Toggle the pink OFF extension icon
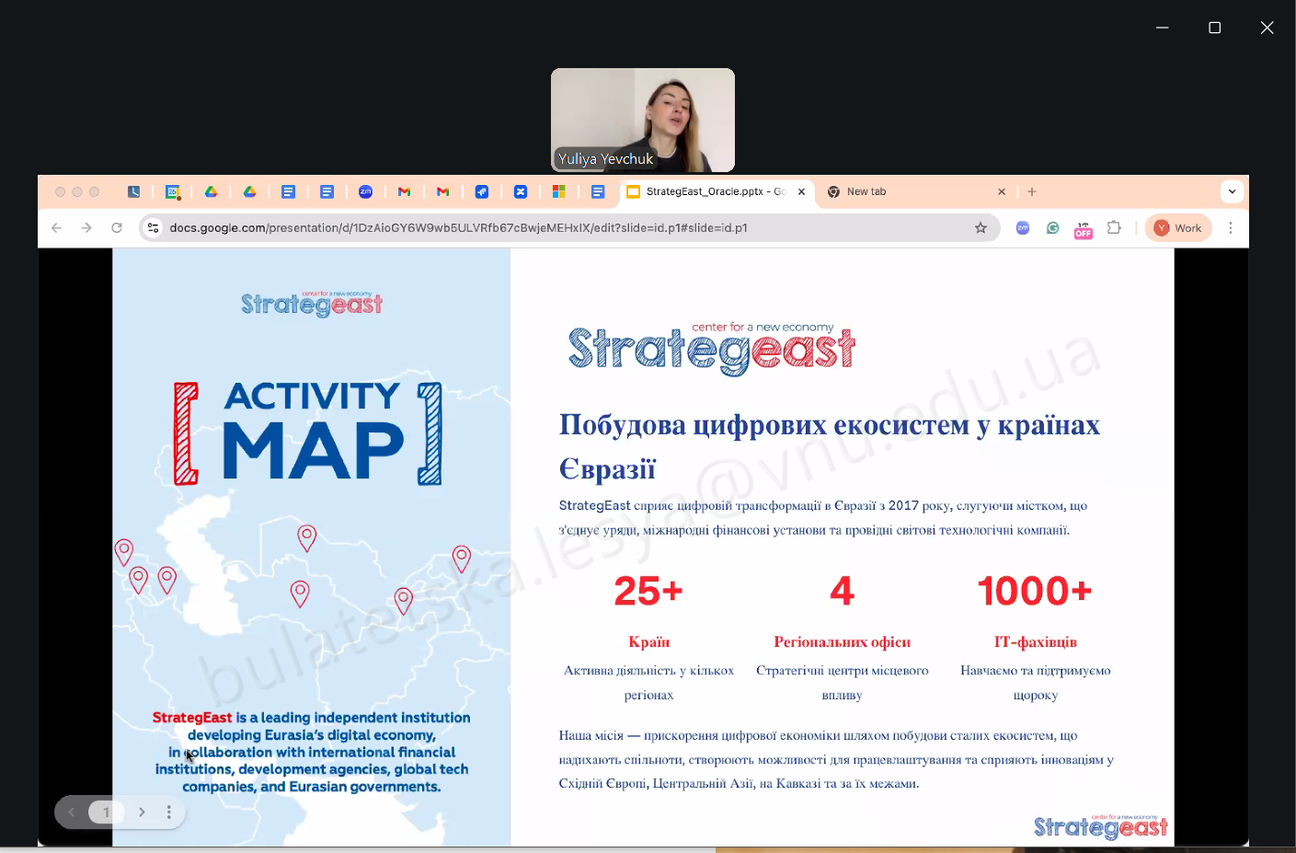 click(x=1084, y=229)
